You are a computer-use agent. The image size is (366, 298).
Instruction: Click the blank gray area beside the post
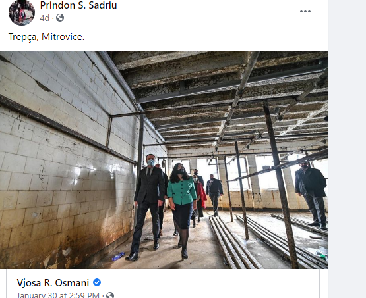[x=347, y=149]
